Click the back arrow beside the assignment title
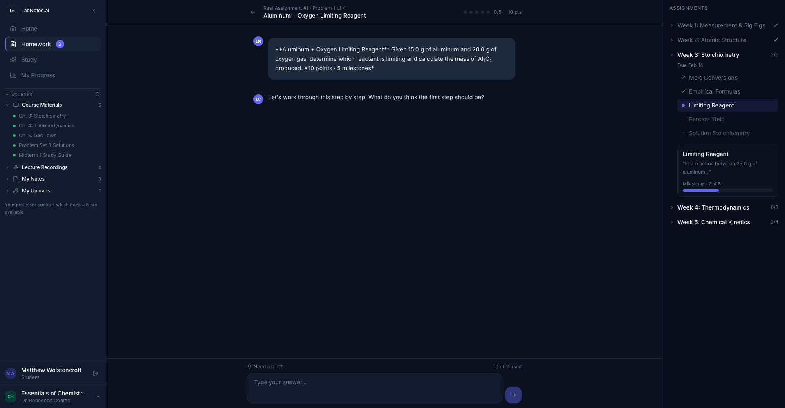Viewport: 785px width, 408px height. [252, 12]
